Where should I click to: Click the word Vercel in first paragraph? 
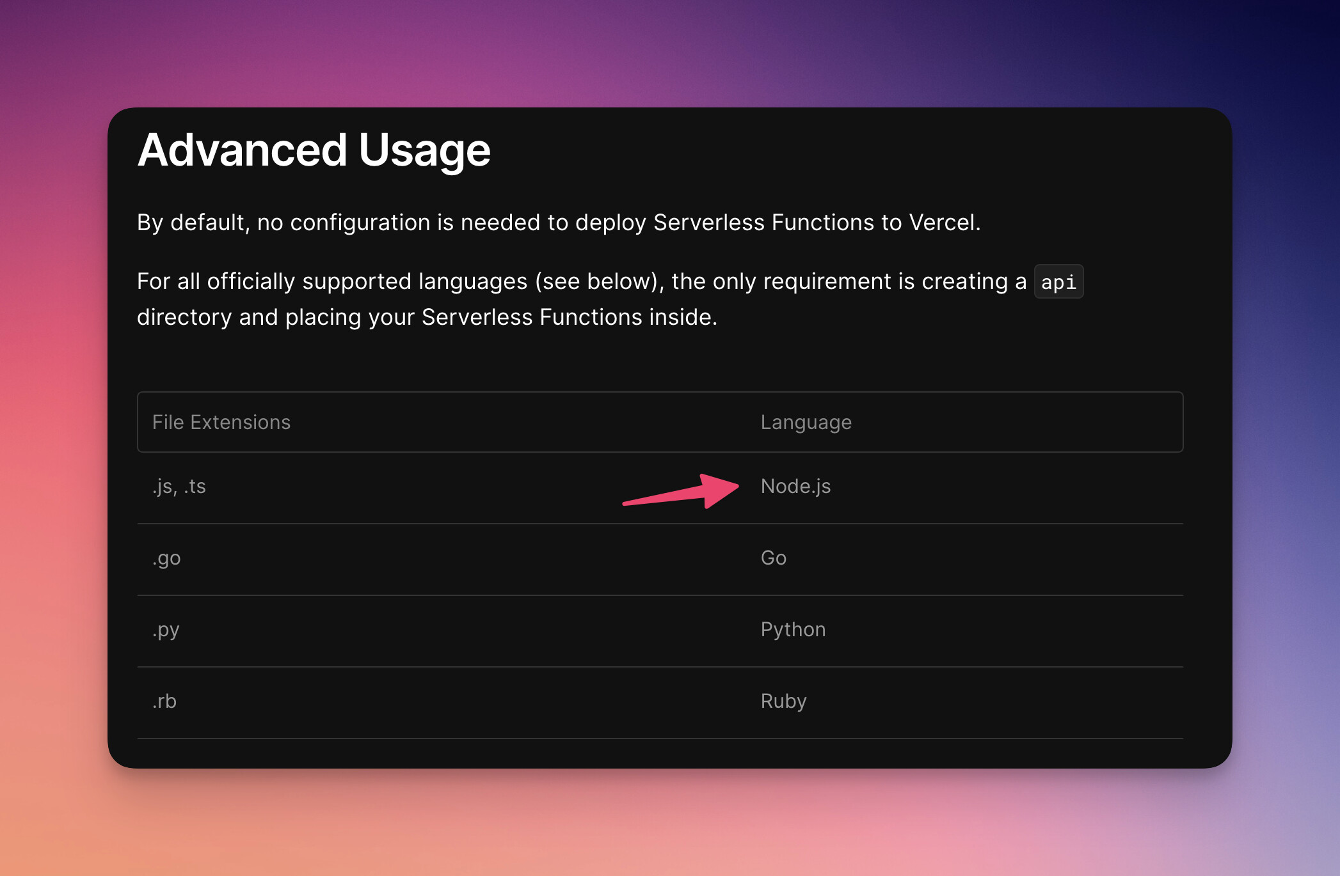point(944,223)
